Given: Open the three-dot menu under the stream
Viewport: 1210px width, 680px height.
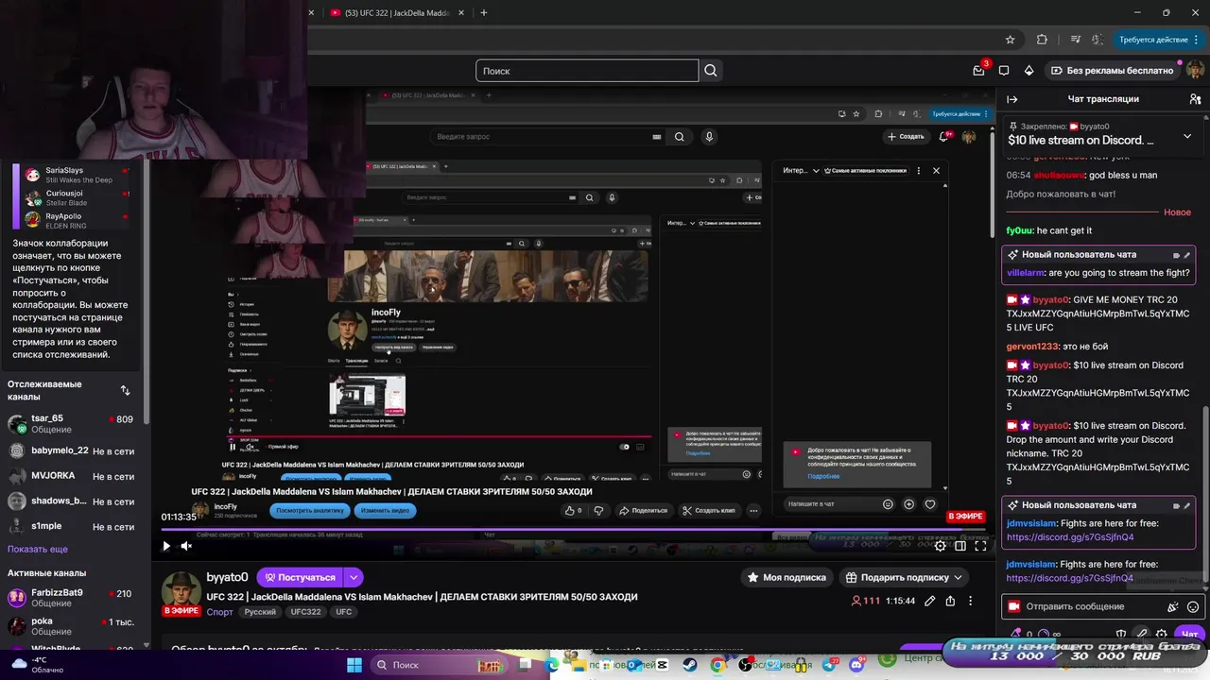Looking at the screenshot, I should [970, 601].
